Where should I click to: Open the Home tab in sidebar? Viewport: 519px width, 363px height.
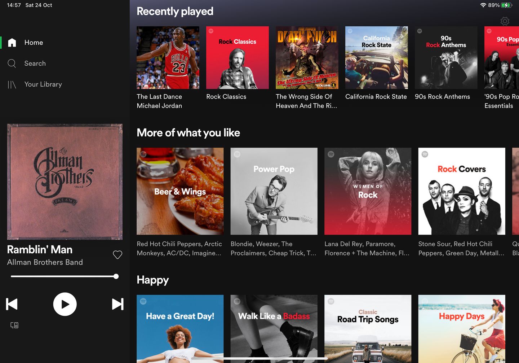tap(34, 43)
